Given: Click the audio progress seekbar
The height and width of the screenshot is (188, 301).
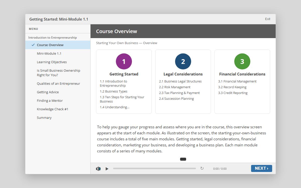Looking at the screenshot, I should [x=155, y=168].
